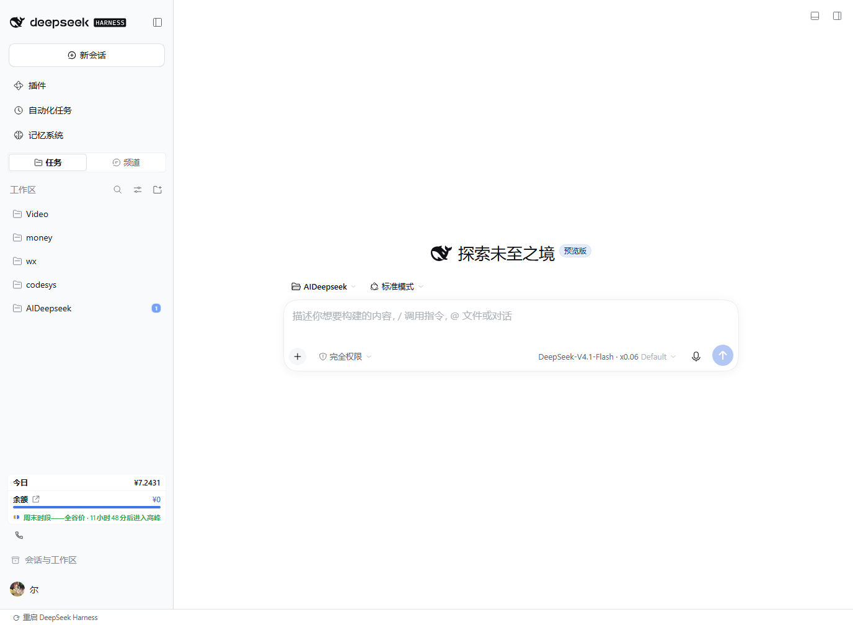Open the user profile avatar
The height and width of the screenshot is (625, 853).
pyautogui.click(x=17, y=589)
